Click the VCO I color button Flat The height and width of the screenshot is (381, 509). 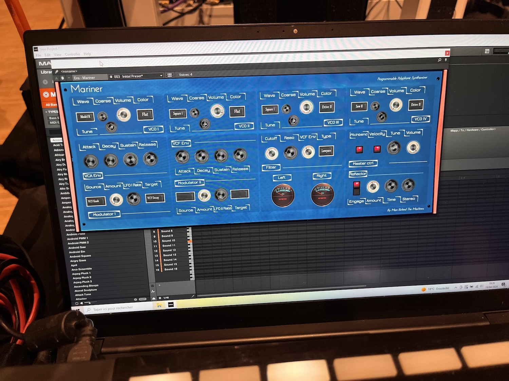pos(145,114)
